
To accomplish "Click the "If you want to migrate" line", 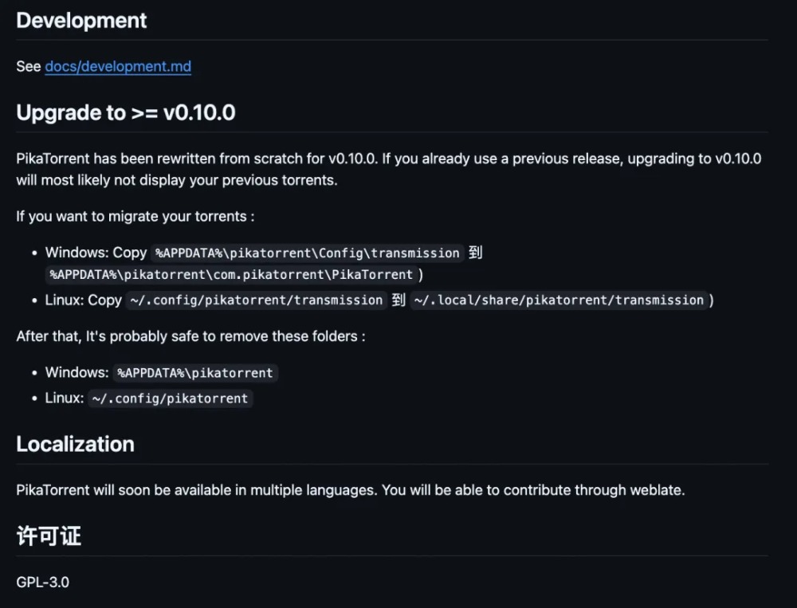I will coord(135,216).
